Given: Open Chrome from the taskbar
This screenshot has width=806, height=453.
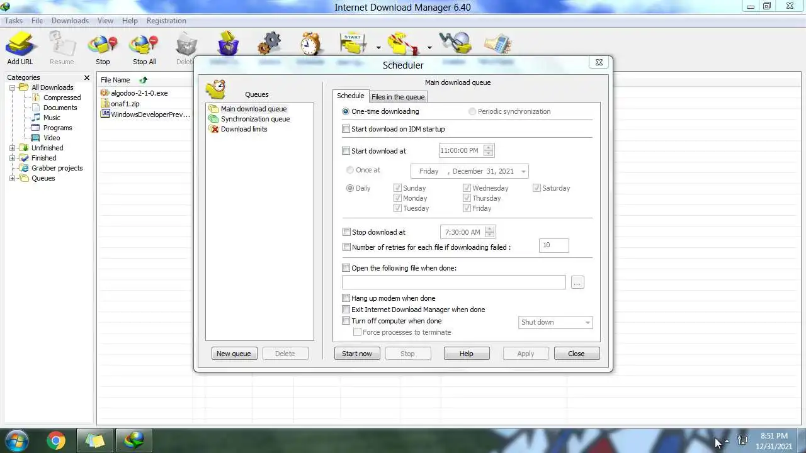Looking at the screenshot, I should click(x=56, y=440).
